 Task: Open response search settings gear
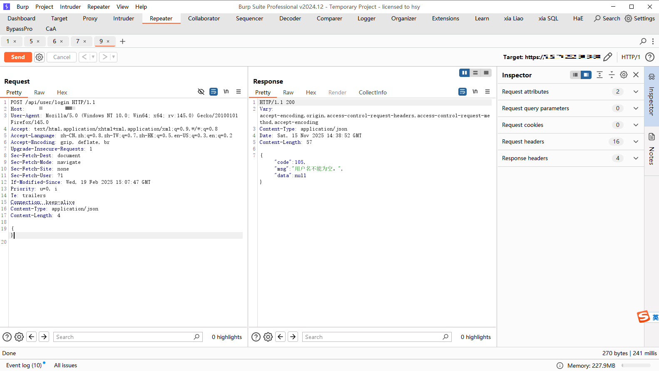[268, 337]
